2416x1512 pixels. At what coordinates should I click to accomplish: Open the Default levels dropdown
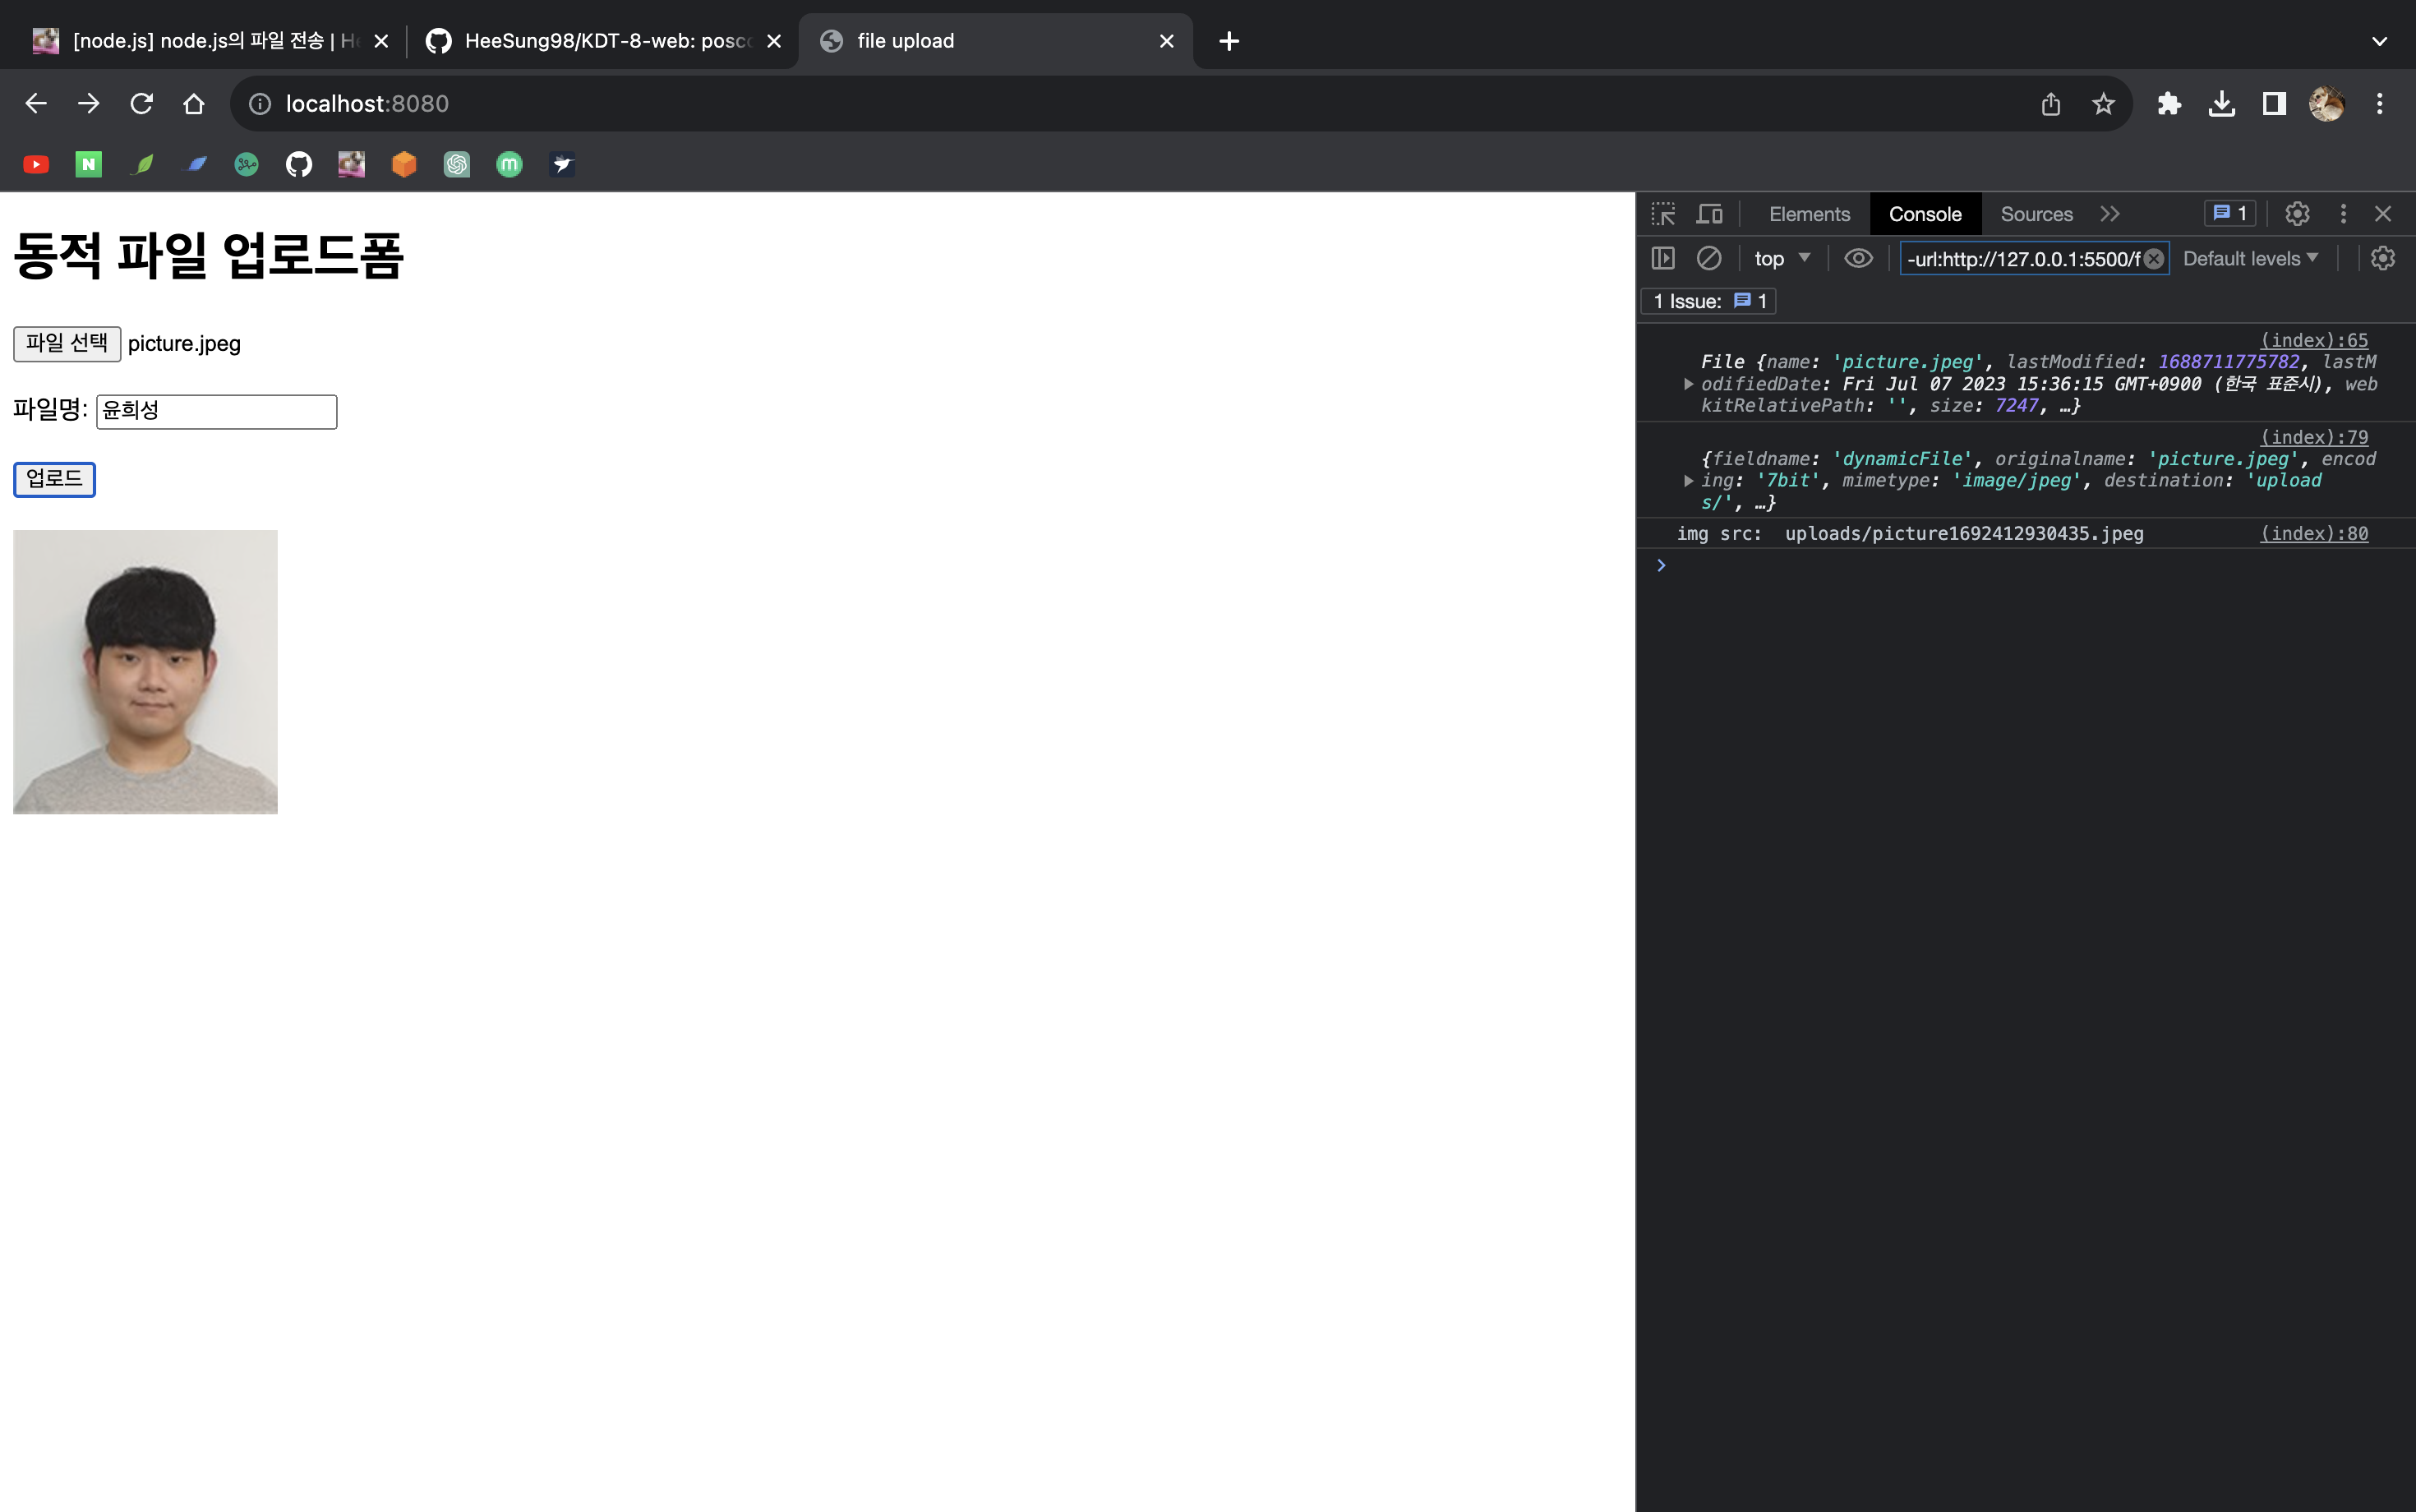pyautogui.click(x=2250, y=259)
